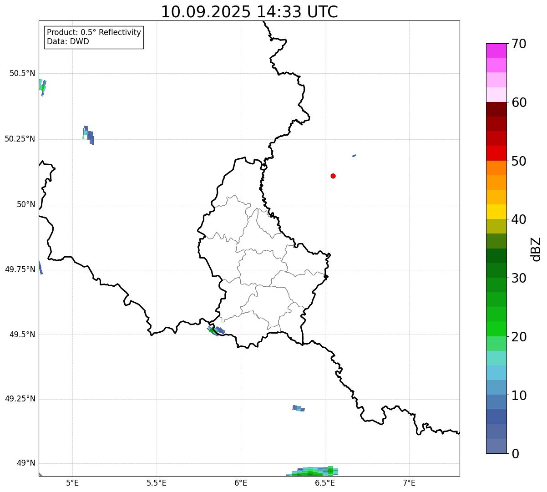The width and height of the screenshot is (547, 492).
Task: Click the 'Data: DWD' label
Action: (x=68, y=42)
